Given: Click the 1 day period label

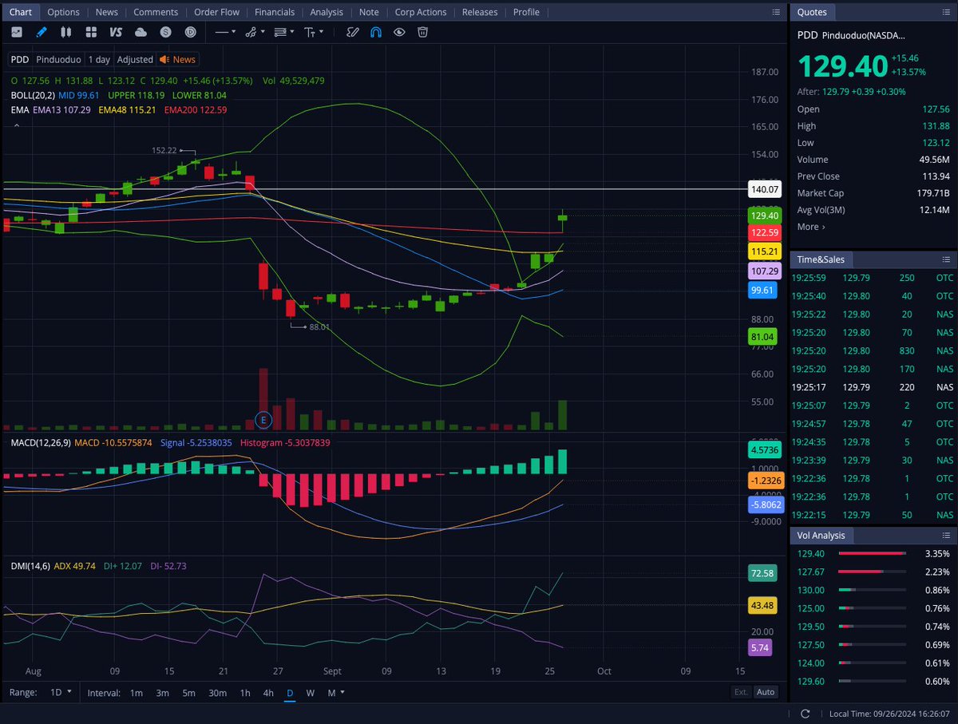Looking at the screenshot, I should coord(99,59).
